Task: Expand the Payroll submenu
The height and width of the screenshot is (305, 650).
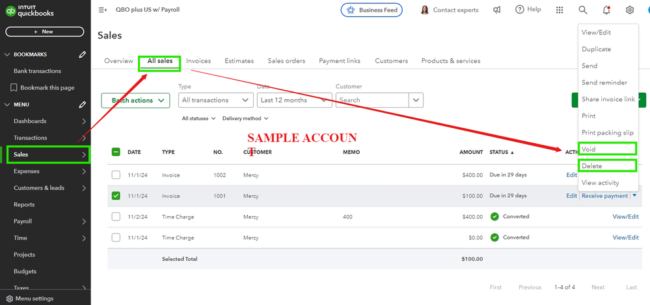Action: [x=84, y=221]
